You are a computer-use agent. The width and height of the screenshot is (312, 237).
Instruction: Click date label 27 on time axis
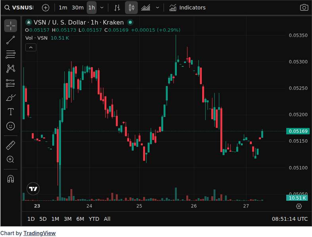coord(246,206)
